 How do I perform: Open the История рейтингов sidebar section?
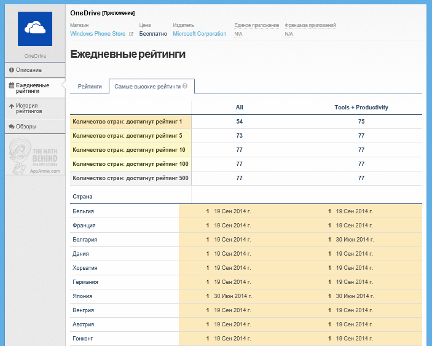click(35, 109)
